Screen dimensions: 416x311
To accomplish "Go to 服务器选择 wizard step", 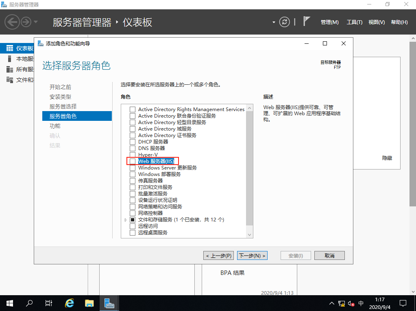I will coord(63,107).
